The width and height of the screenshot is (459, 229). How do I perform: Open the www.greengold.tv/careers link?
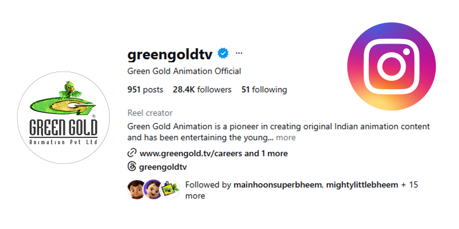(x=191, y=153)
